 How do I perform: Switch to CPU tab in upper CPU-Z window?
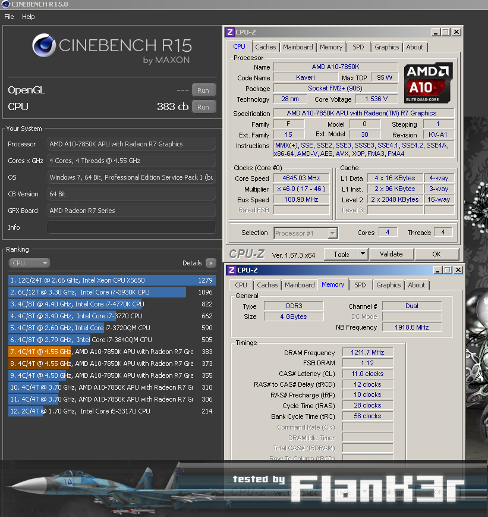point(239,46)
